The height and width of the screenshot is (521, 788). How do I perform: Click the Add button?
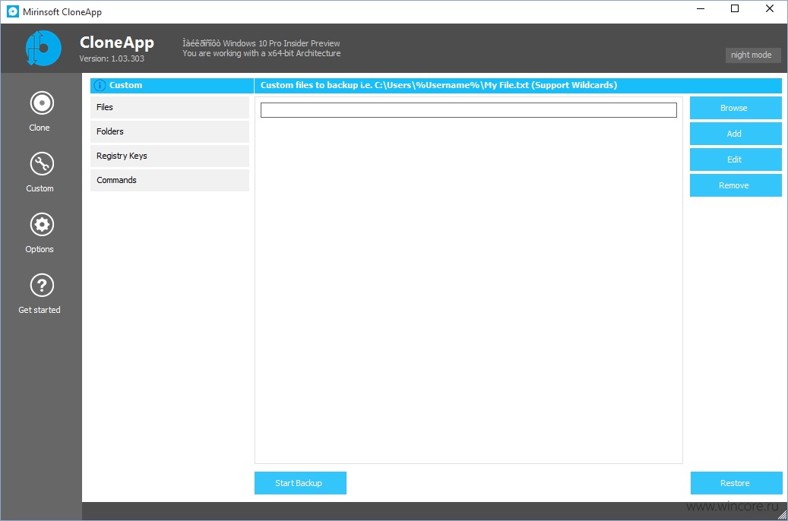point(736,134)
